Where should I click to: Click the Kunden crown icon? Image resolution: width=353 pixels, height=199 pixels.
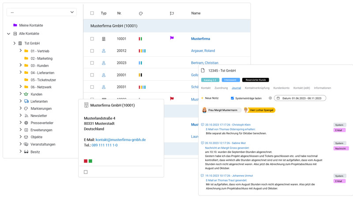(x=26, y=94)
